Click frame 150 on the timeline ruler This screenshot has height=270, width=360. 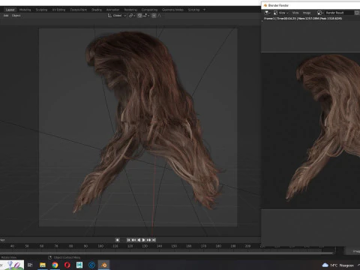(x=174, y=246)
